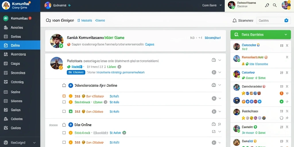Image resolution: width=294 pixels, height=147 pixels.
Task: Select the Anocies sidebar entry
Action: pos(20,28)
